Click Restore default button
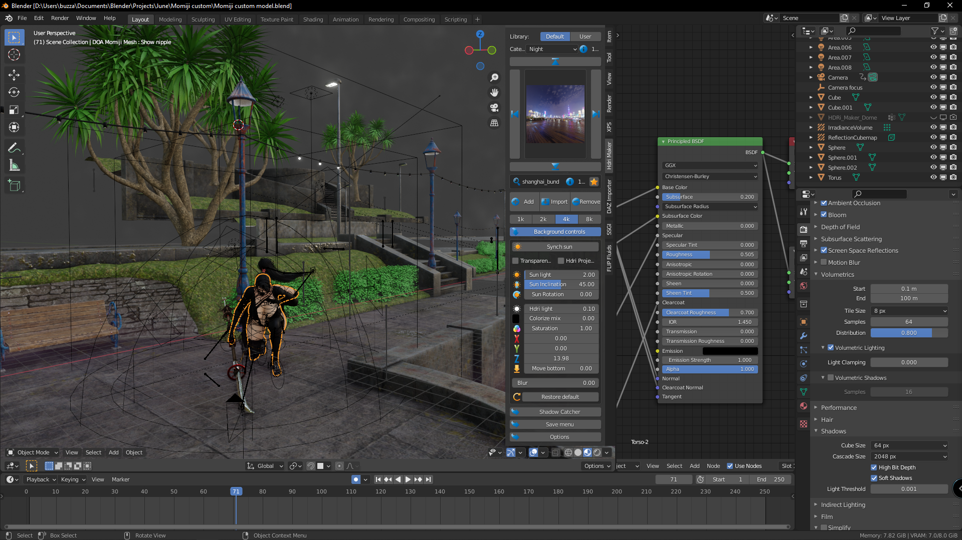The image size is (962, 540). [x=560, y=397]
